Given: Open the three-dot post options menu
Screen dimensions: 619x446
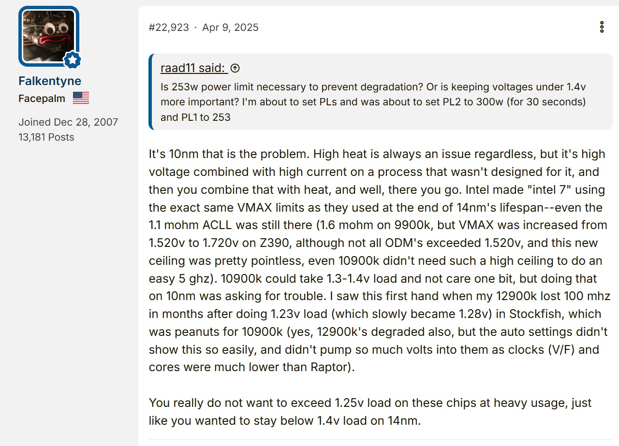Looking at the screenshot, I should click(602, 27).
